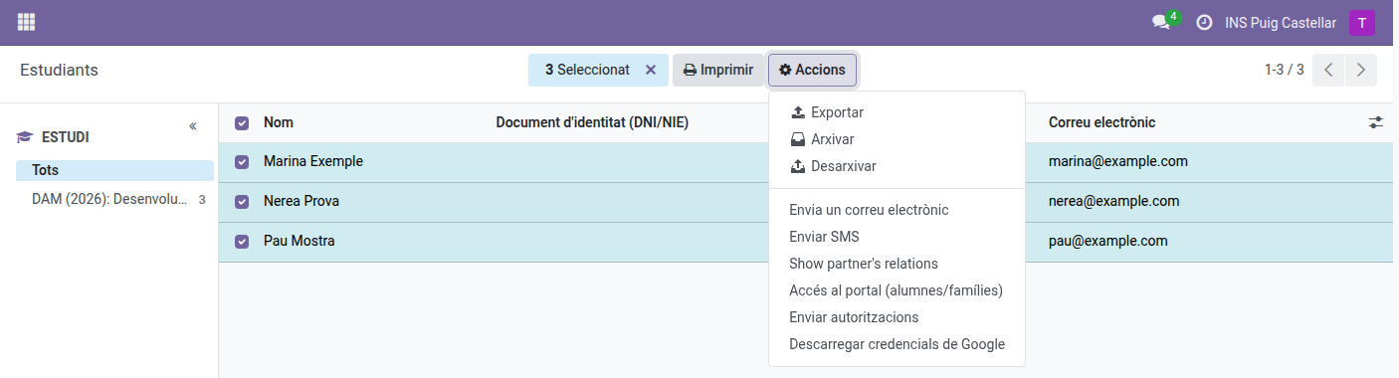1399x378 pixels.
Task: Sort by Document d'identitat column header
Action: point(592,122)
